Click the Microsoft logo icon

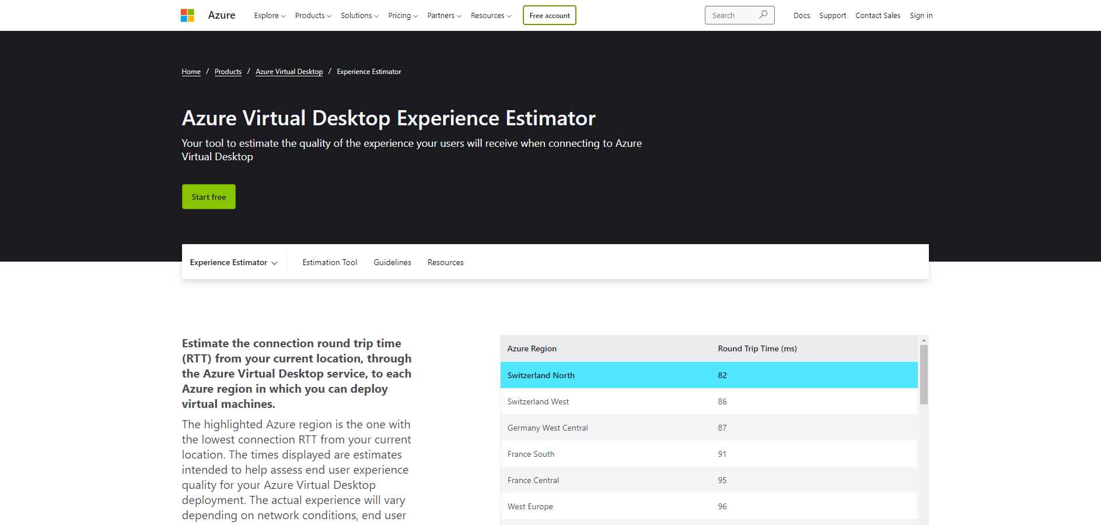pos(187,14)
